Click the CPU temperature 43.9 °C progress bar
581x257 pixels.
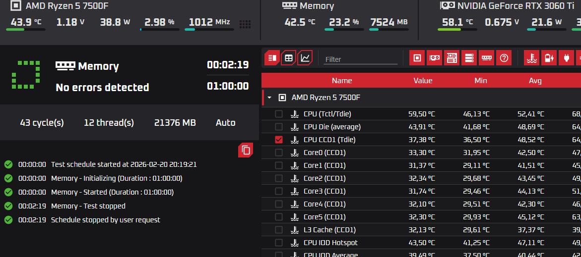point(26,30)
